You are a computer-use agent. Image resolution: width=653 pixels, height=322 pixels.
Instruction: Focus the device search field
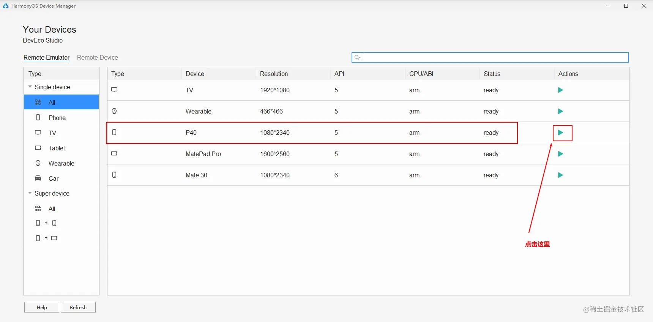pyautogui.click(x=490, y=57)
